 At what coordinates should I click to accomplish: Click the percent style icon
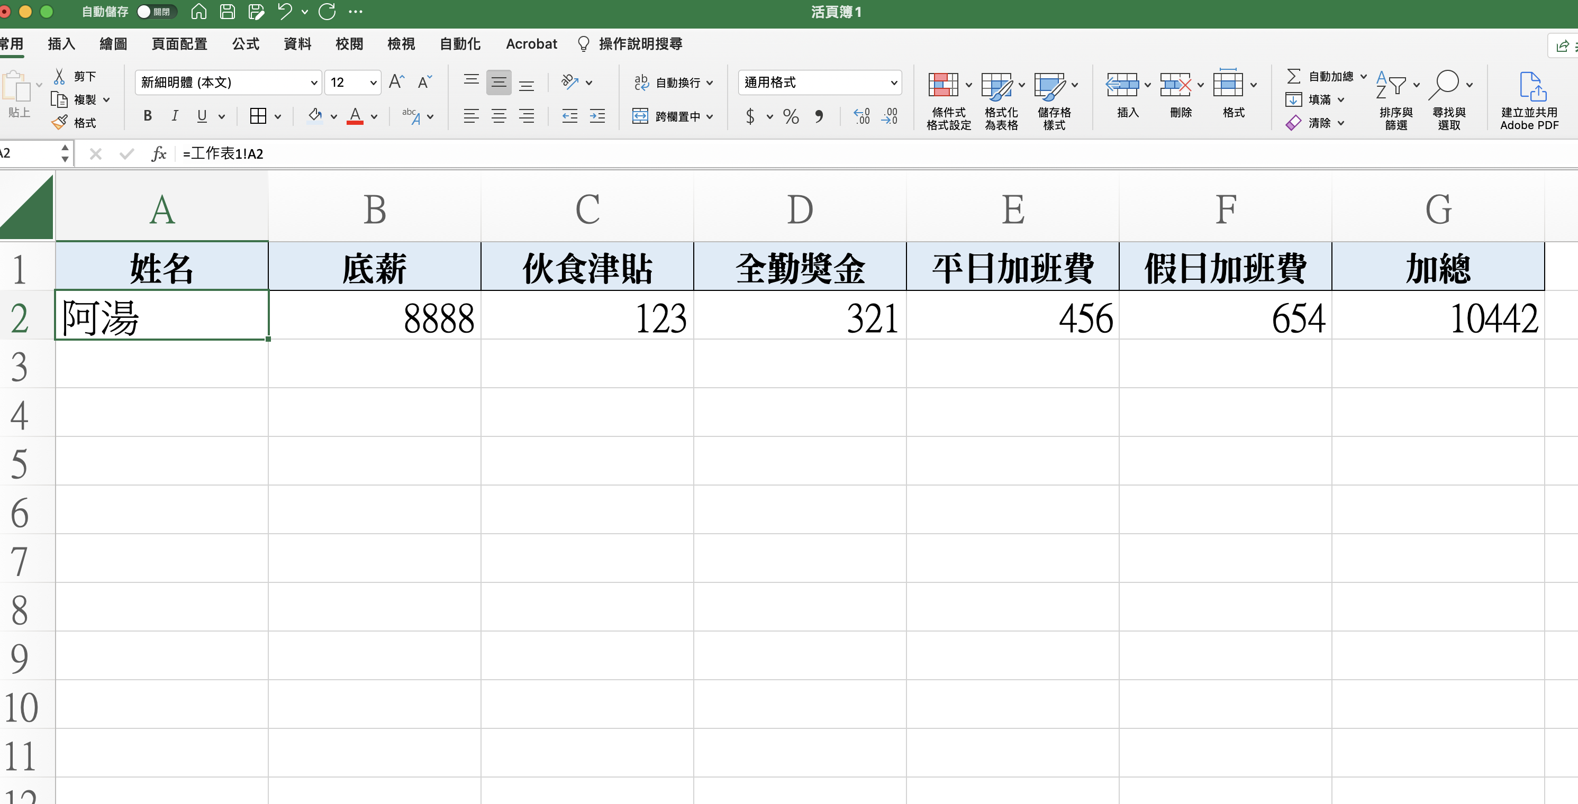tap(790, 116)
